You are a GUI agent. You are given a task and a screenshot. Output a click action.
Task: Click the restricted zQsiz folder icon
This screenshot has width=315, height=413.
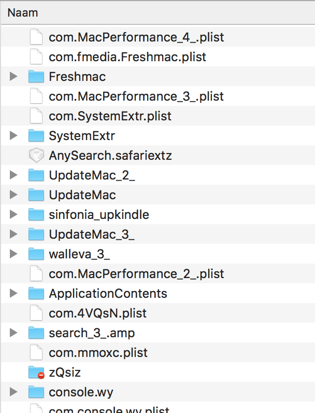[x=36, y=372]
